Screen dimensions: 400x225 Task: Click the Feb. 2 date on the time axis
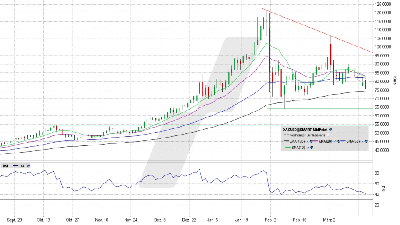coord(270,219)
